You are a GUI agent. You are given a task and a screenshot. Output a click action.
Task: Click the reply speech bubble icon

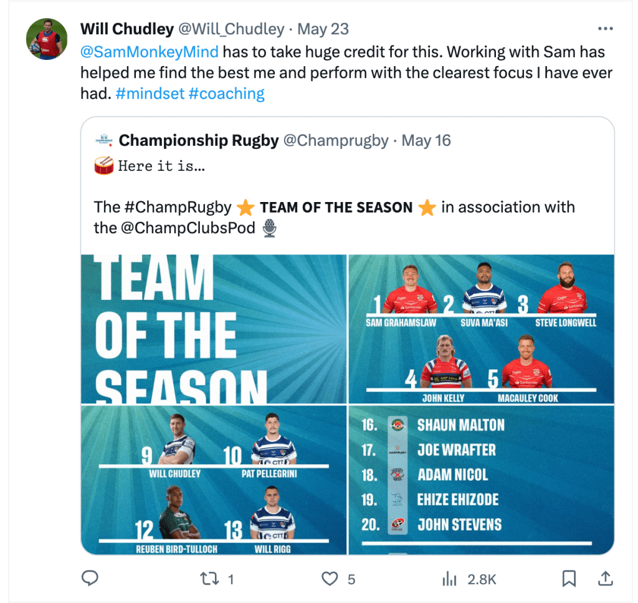tap(90, 579)
